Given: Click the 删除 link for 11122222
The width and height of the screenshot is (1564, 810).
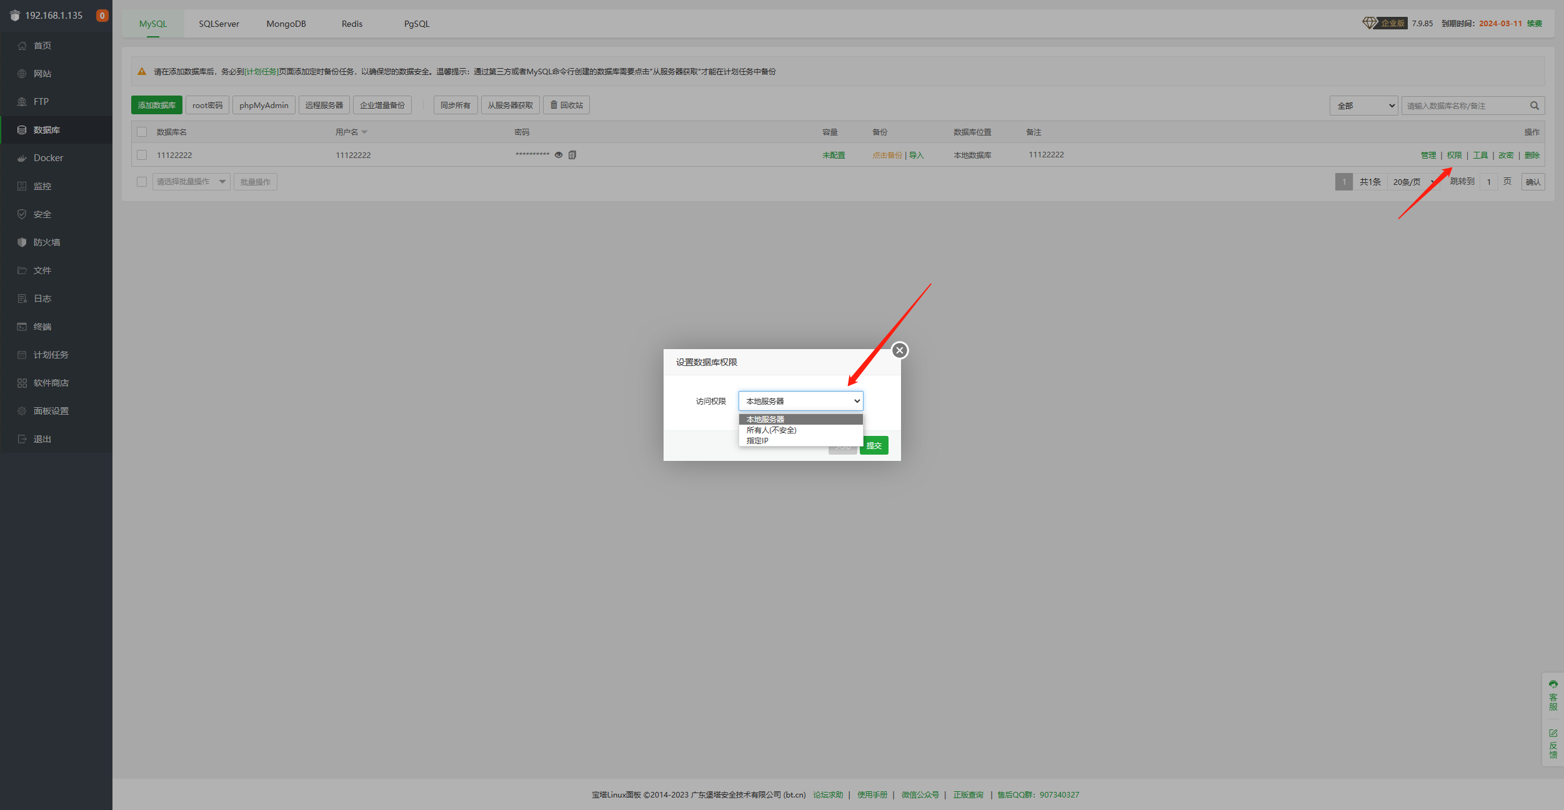Looking at the screenshot, I should [x=1532, y=155].
